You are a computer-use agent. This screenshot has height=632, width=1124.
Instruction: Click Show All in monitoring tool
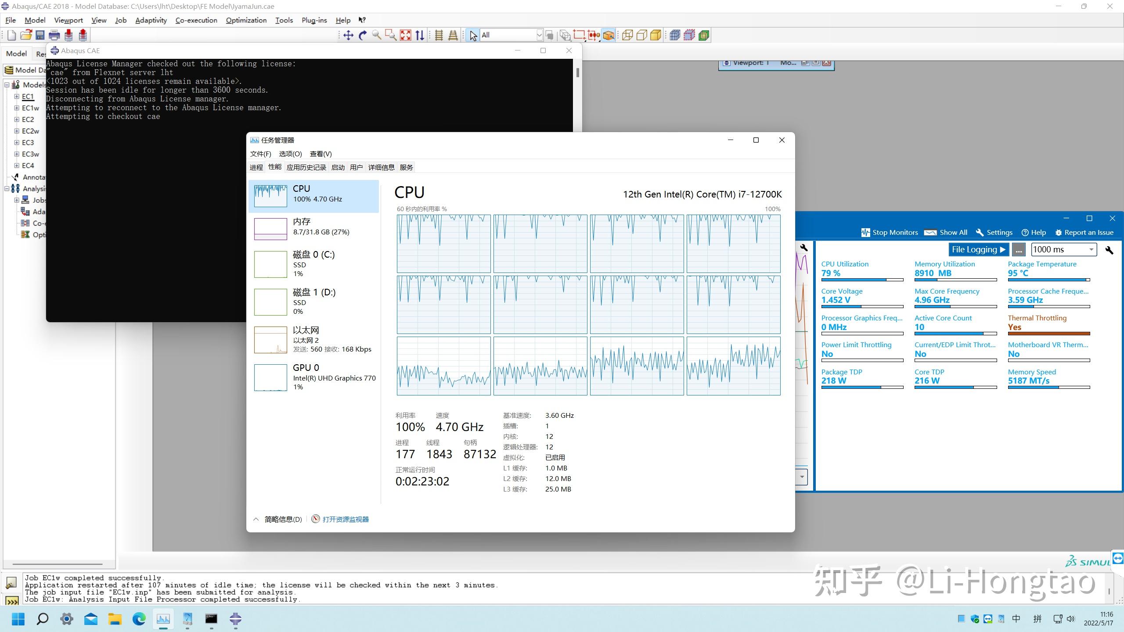click(x=946, y=233)
